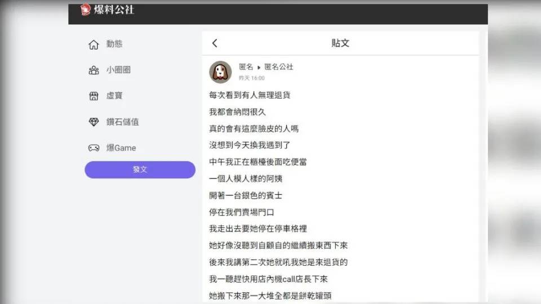
Task: Select the line 我一聽趕快用店內機call店長下來
Action: [x=268, y=279]
